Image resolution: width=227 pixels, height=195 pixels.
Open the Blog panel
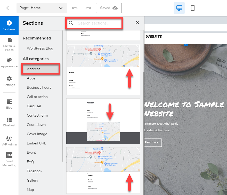9,104
